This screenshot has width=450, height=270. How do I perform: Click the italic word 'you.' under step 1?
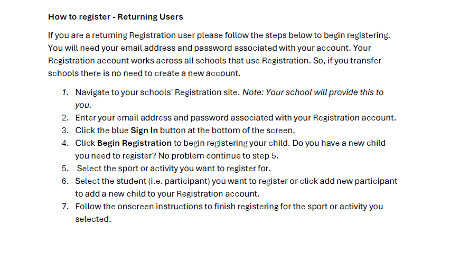point(83,105)
